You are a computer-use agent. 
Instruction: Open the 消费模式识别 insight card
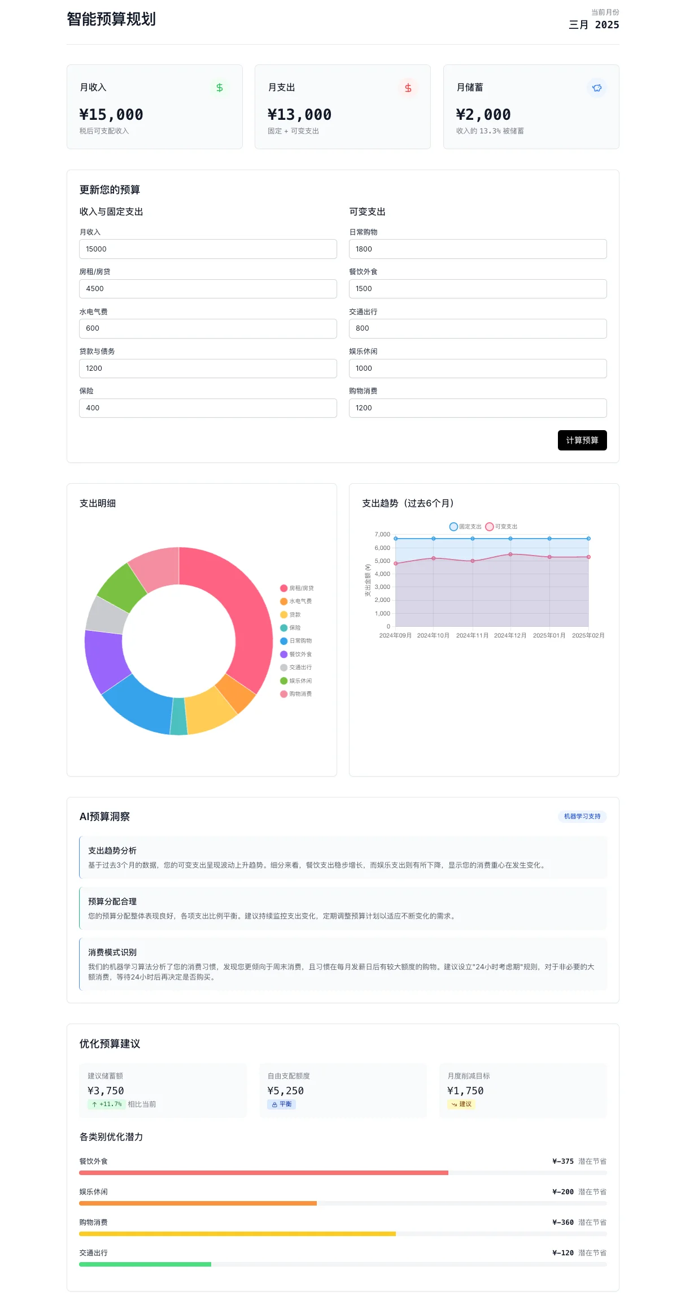click(343, 964)
